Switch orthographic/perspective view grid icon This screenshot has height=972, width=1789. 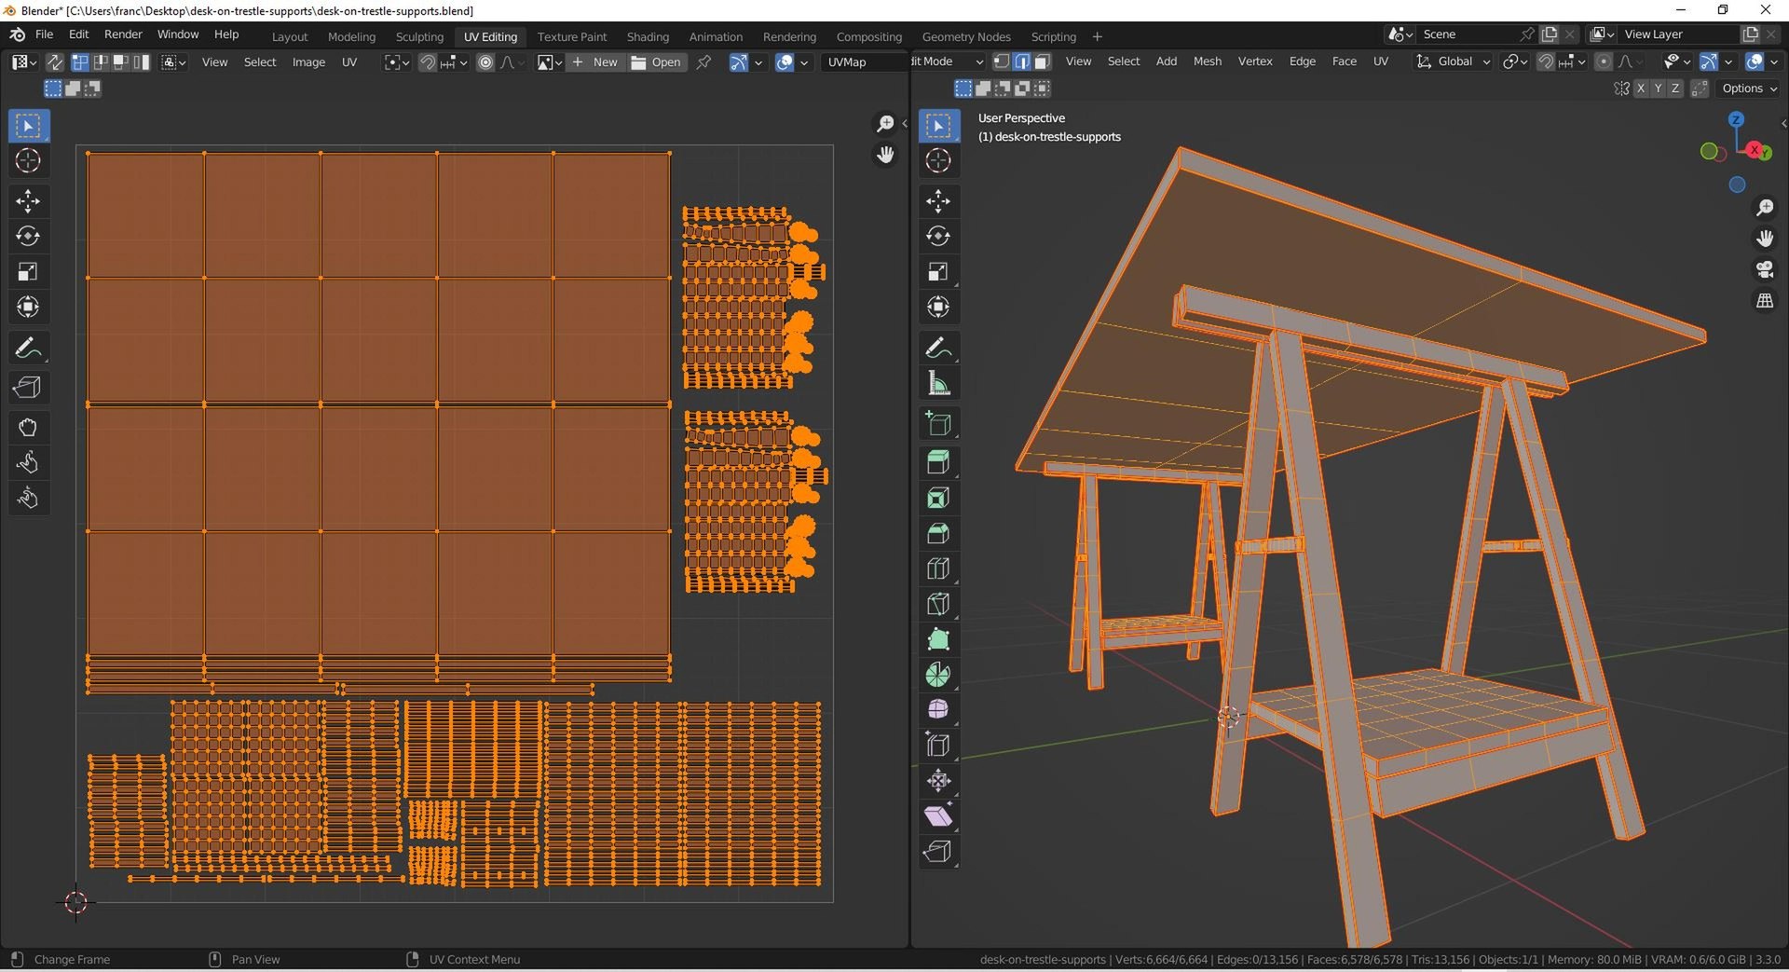click(x=1765, y=301)
